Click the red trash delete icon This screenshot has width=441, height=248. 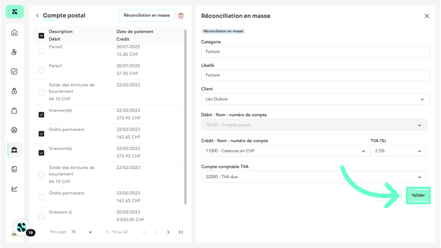[181, 16]
